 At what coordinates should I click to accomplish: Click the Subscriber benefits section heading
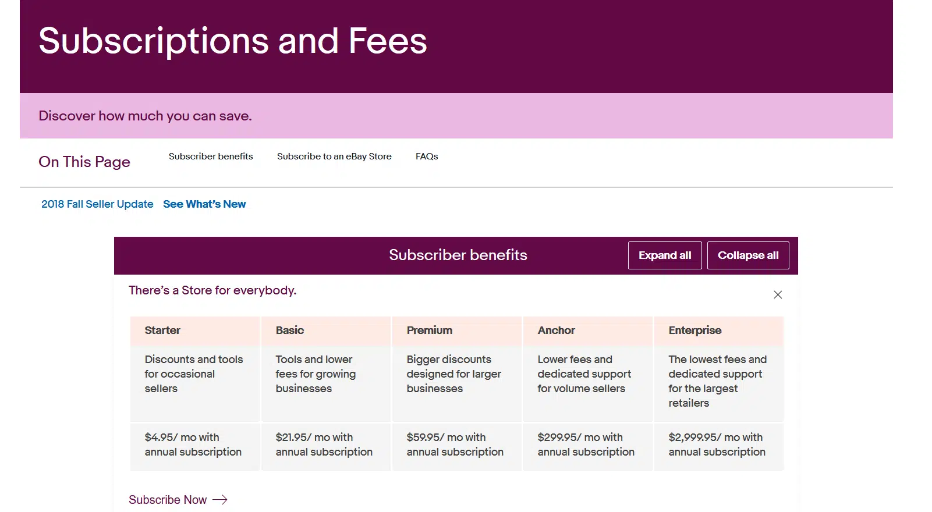[x=458, y=255]
